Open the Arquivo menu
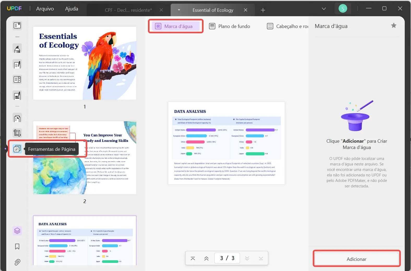Image resolution: width=411 pixels, height=271 pixels. tap(45, 9)
